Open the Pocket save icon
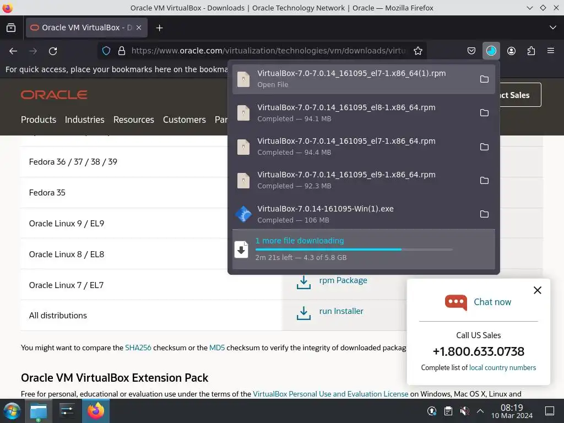This screenshot has width=564, height=423. coord(471,51)
